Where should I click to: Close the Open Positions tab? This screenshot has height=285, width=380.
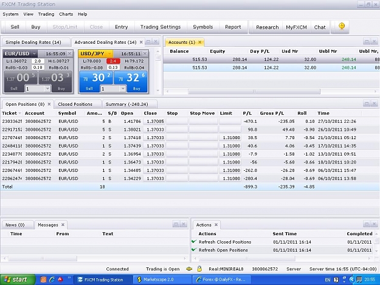point(49,104)
